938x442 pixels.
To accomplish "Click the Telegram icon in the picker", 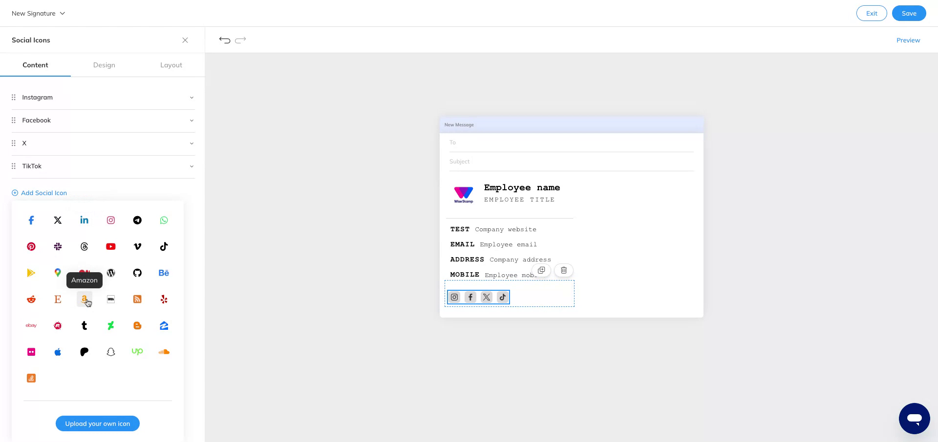I will 137,220.
